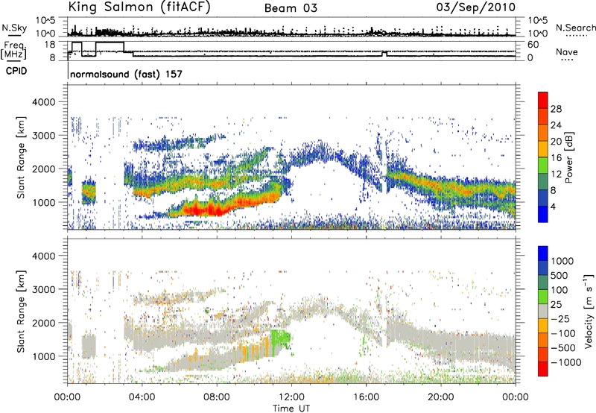Click the 'CPID' label
596x413 pixels.
click(x=16, y=71)
